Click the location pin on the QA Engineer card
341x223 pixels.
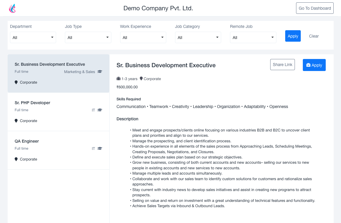[16, 159]
